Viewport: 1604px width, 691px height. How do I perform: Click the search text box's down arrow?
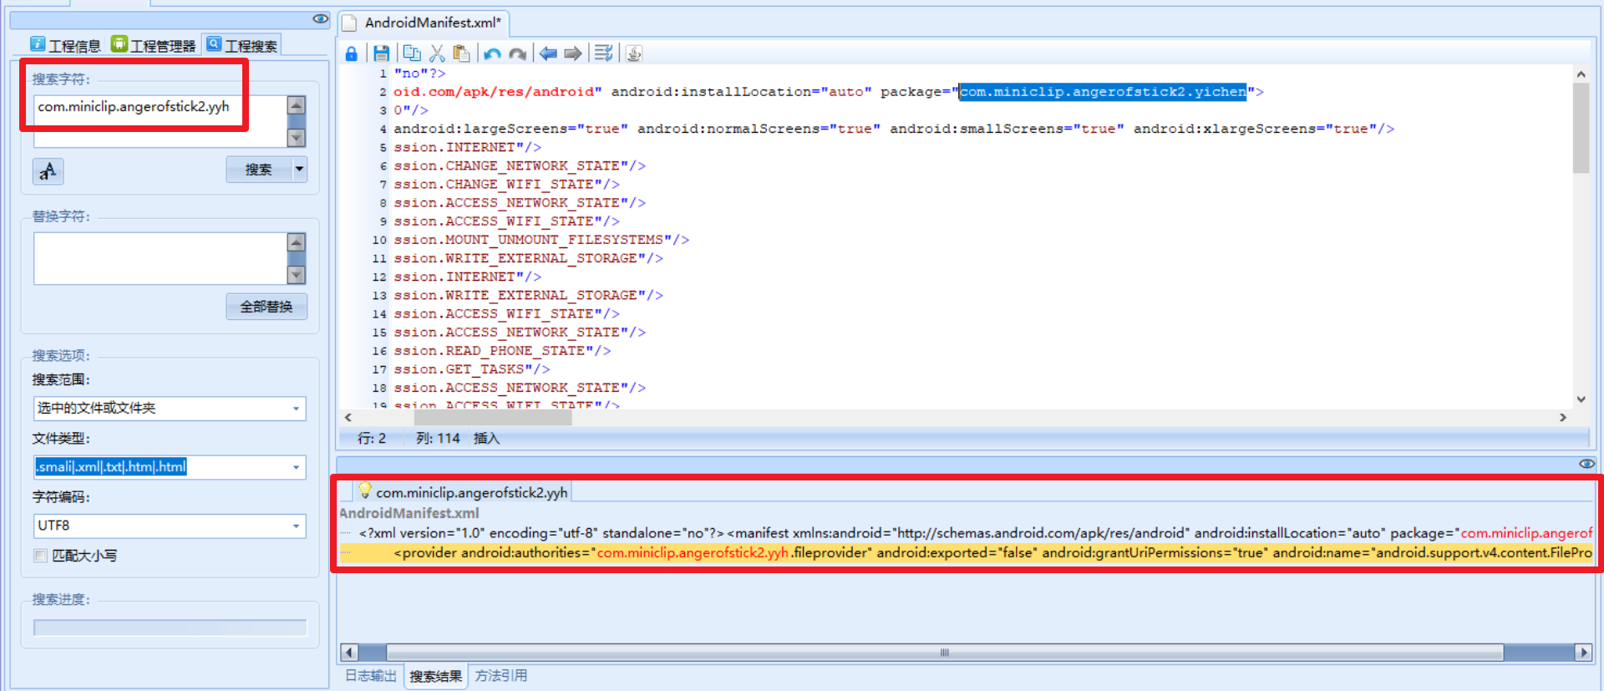tap(296, 138)
